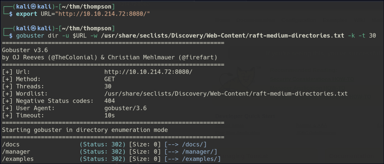
Task: Click the 10s timeout value
Action: click(110, 115)
